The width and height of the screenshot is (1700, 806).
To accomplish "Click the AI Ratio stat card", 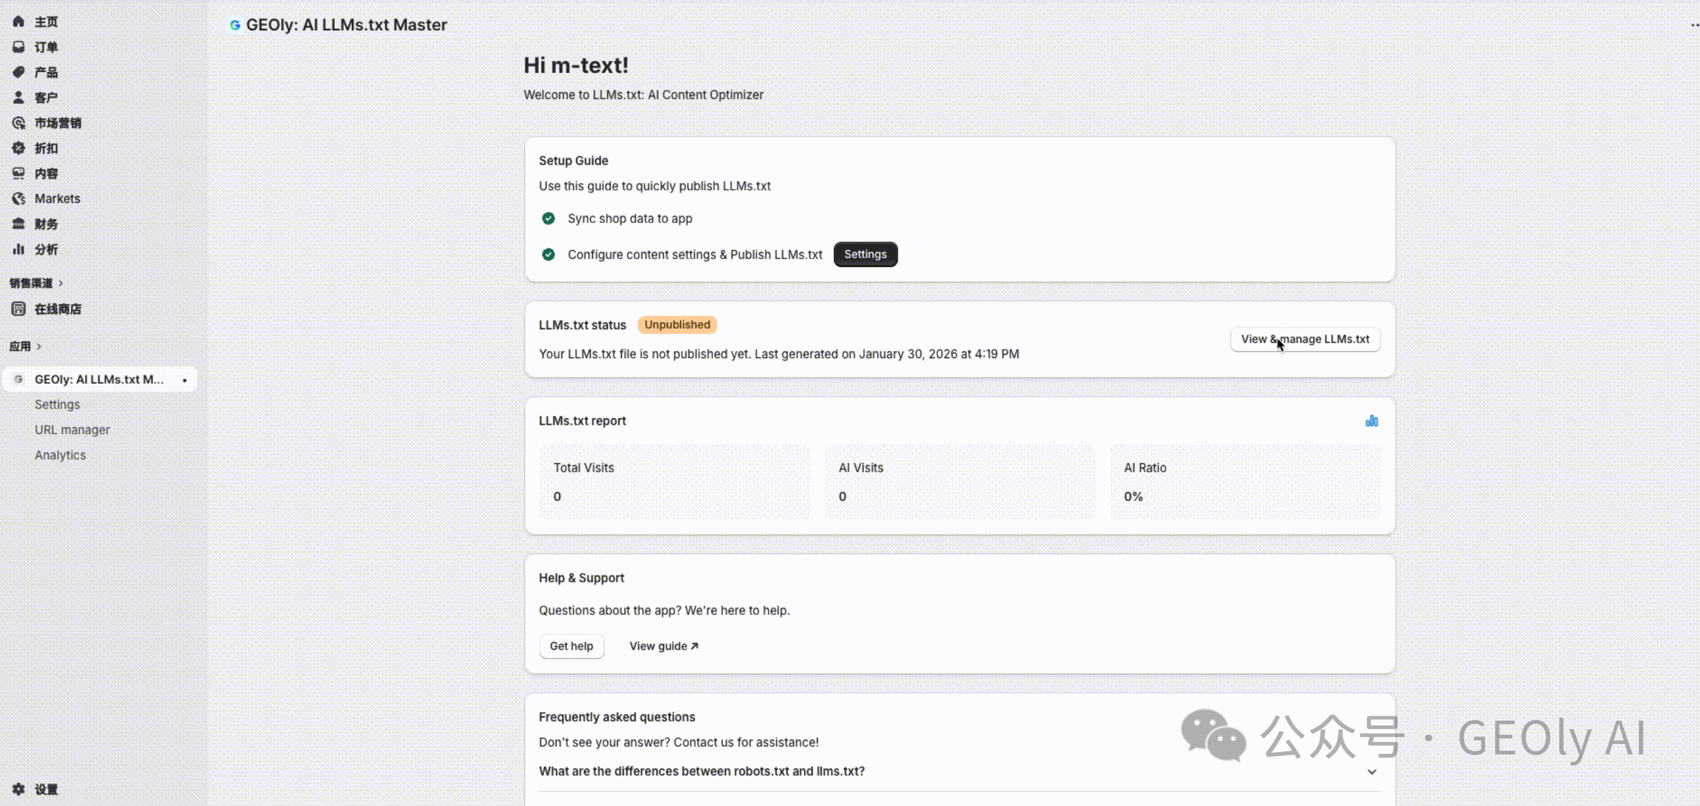I will (x=1246, y=482).
